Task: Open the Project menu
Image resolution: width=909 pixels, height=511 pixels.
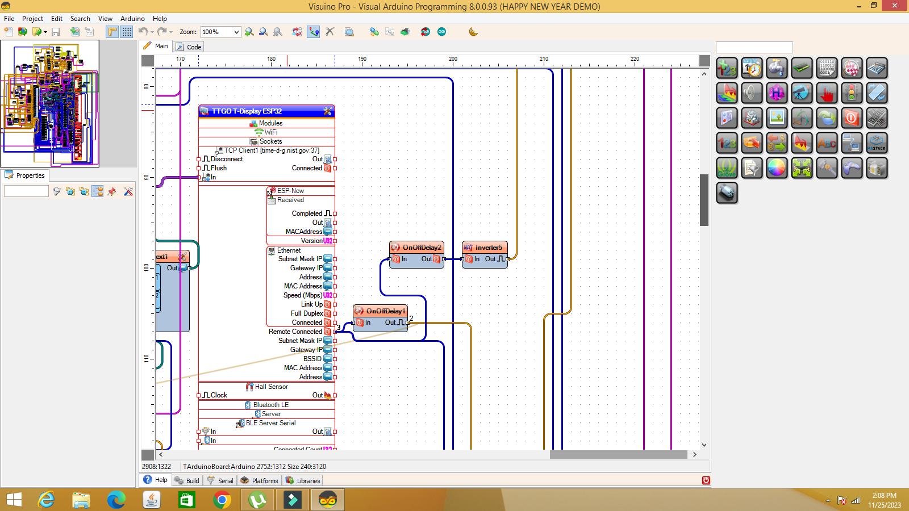Action: pos(32,19)
